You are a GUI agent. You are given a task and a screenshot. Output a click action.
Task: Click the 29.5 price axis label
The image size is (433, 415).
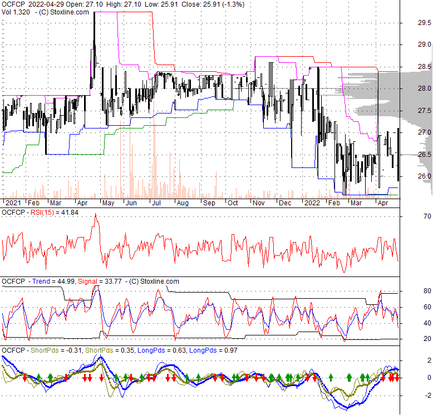point(425,23)
